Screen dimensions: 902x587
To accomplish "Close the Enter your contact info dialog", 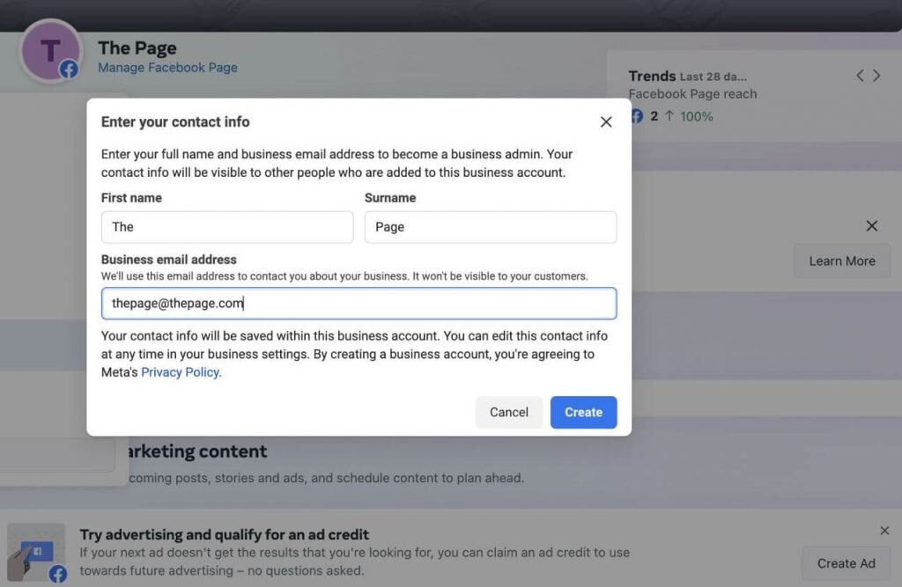I will tap(606, 121).
